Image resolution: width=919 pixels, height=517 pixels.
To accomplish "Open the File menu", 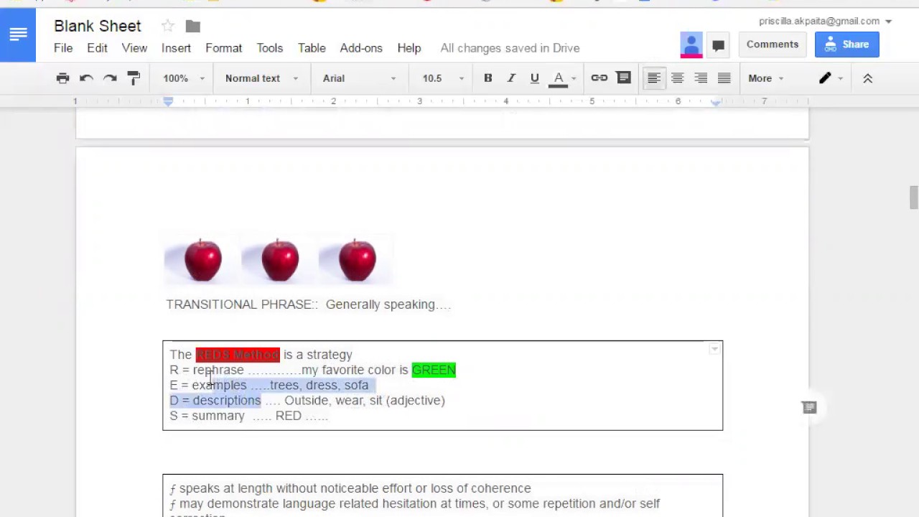I will [x=63, y=48].
